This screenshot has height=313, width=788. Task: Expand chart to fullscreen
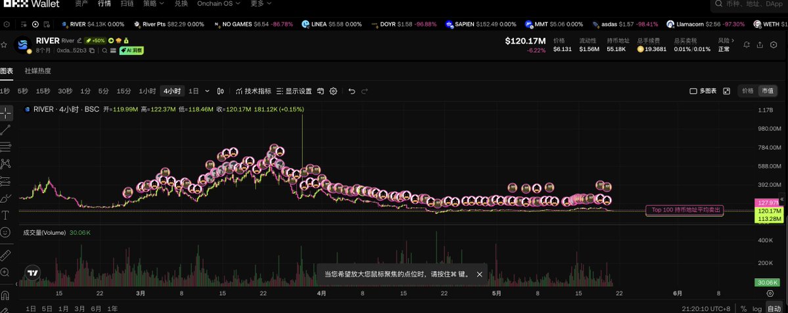pos(726,91)
